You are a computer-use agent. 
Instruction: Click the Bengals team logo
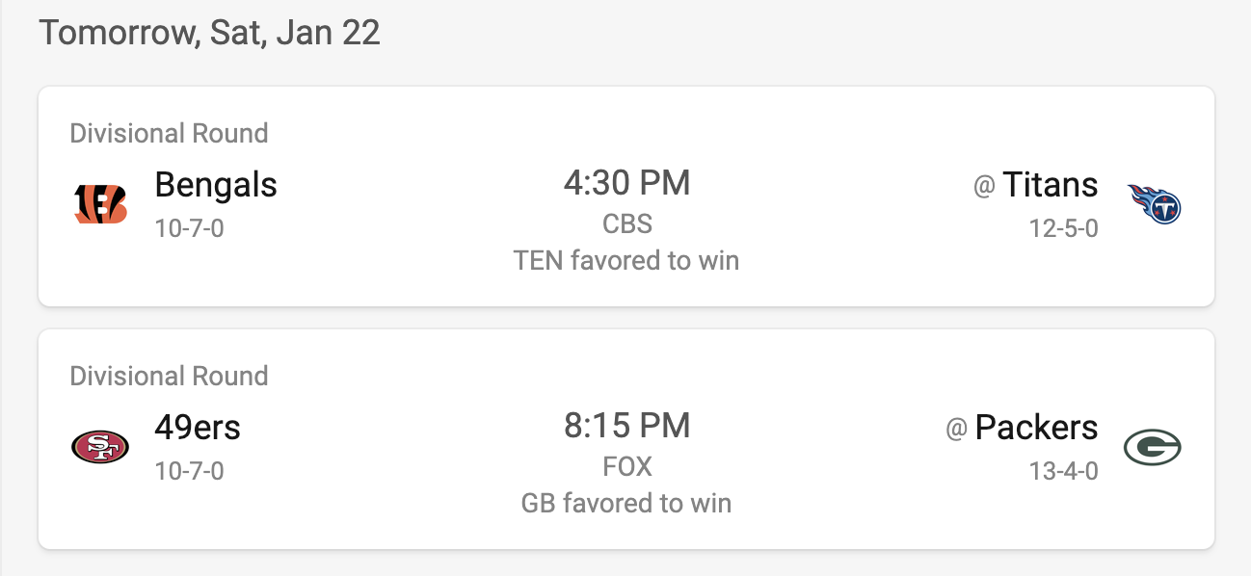[100, 203]
